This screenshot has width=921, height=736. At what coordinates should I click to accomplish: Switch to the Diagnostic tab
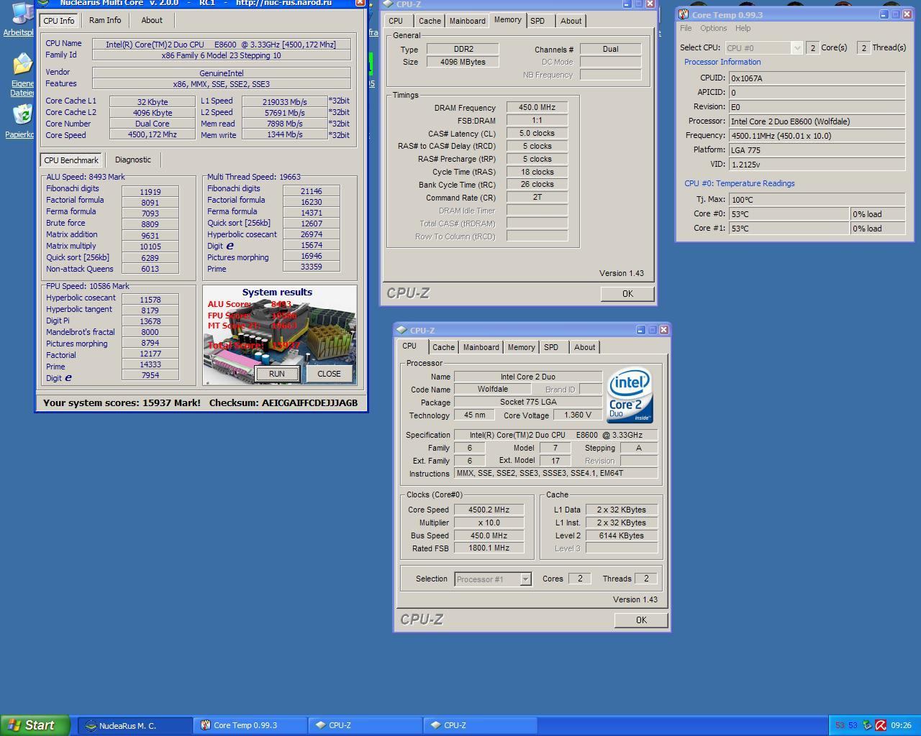tap(133, 160)
